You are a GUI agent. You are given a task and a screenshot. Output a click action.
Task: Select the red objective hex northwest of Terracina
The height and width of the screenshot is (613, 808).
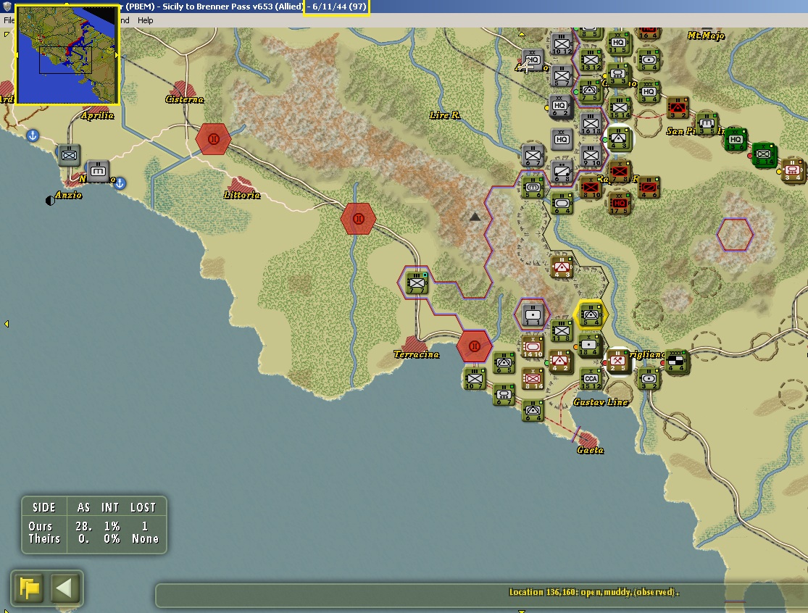click(359, 219)
